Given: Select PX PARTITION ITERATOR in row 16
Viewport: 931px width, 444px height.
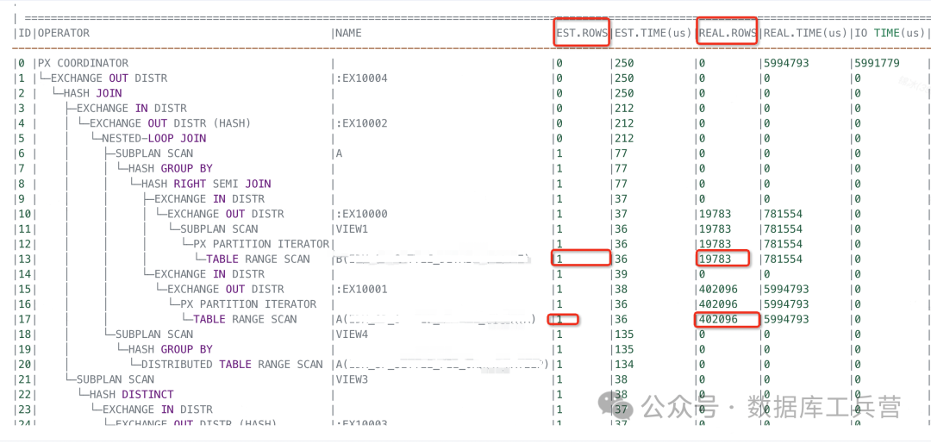Looking at the screenshot, I should (x=248, y=304).
